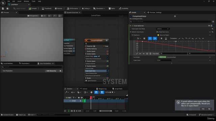This screenshot has height=121, width=216.
Task: Toggle curve editor time snapping button
Action: [x=150, y=38]
